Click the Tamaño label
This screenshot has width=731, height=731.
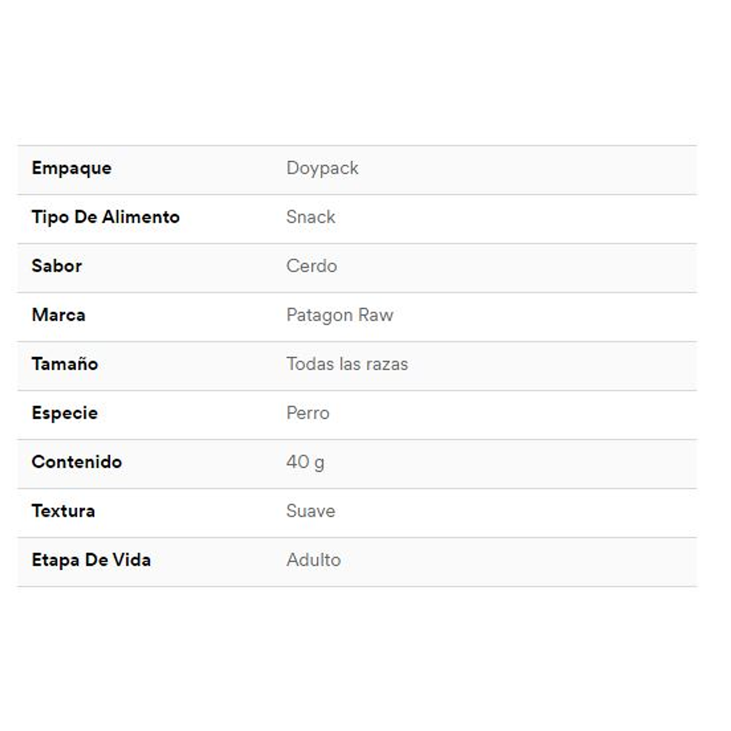click(x=64, y=364)
